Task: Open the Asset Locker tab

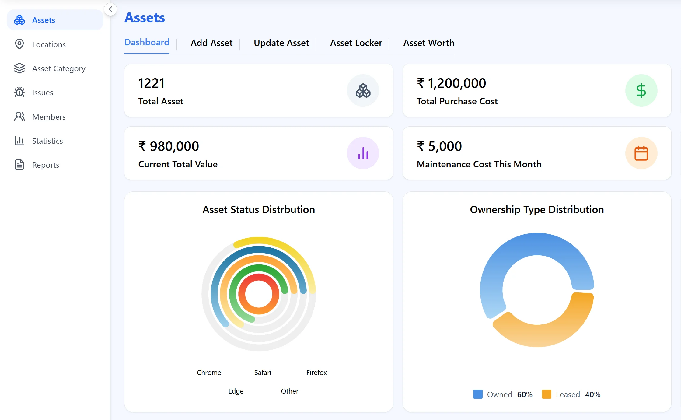Action: point(356,43)
